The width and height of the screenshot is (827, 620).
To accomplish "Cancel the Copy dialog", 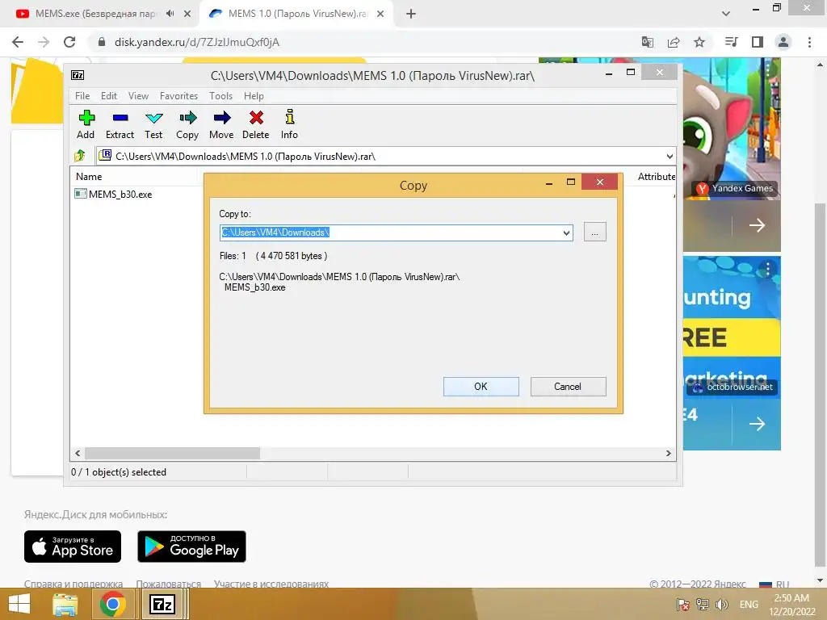I will [x=568, y=387].
